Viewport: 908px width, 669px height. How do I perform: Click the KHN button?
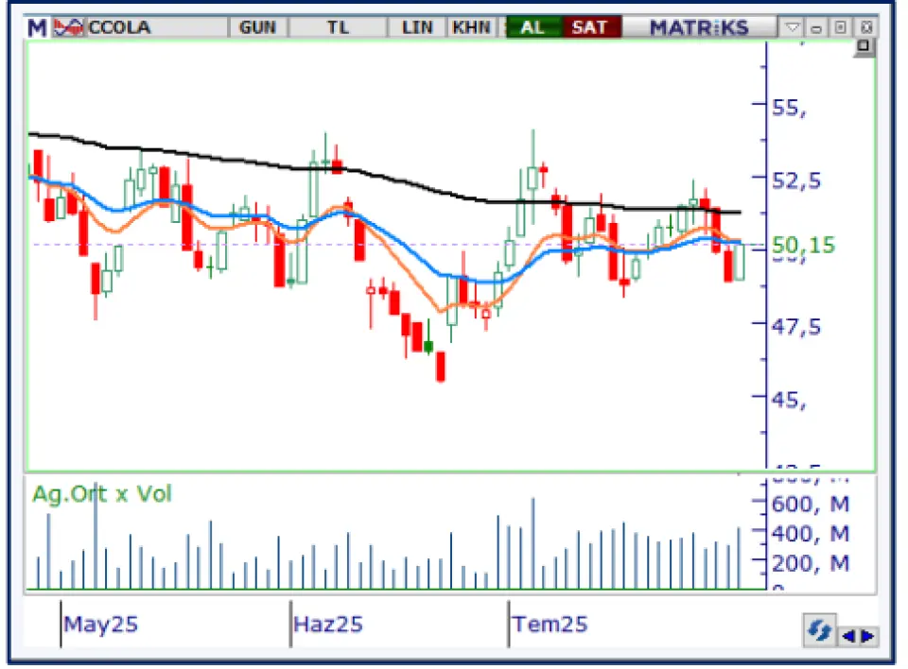pyautogui.click(x=471, y=27)
